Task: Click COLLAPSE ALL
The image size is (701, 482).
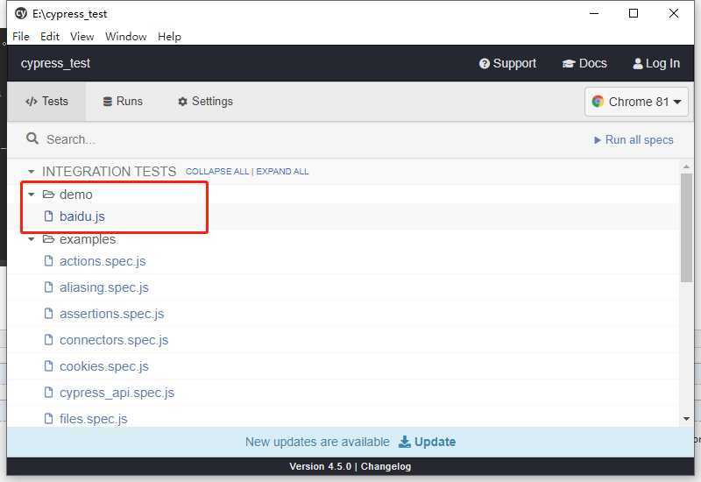Action: (x=217, y=171)
